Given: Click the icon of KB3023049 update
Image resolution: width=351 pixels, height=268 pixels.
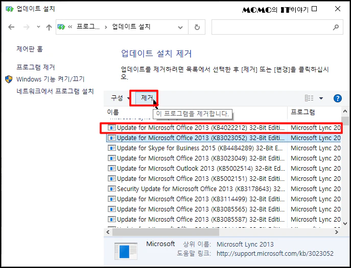Looking at the screenshot, I should (x=112, y=158).
